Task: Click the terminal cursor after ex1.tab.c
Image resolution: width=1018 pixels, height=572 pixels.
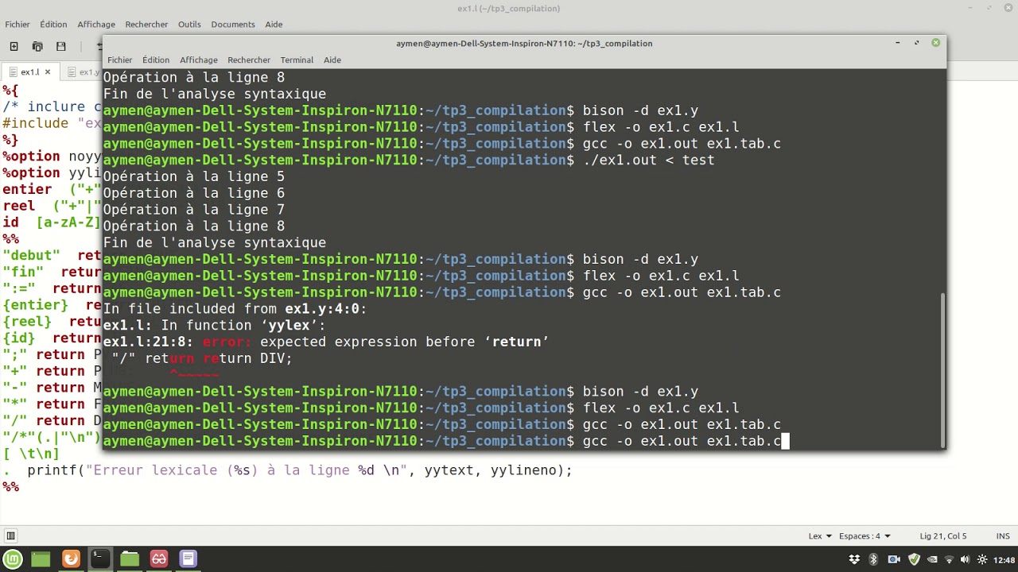Action: (785, 441)
